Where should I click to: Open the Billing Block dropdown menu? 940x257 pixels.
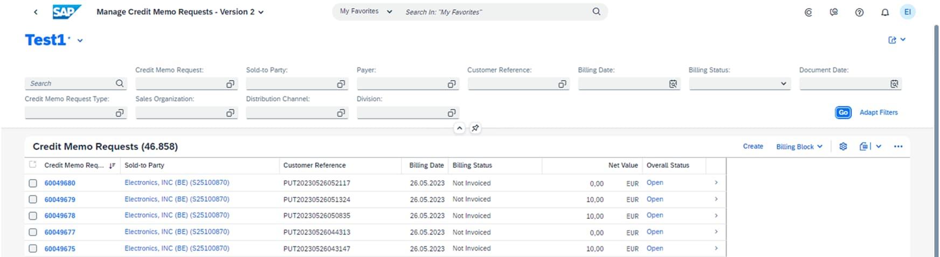799,146
